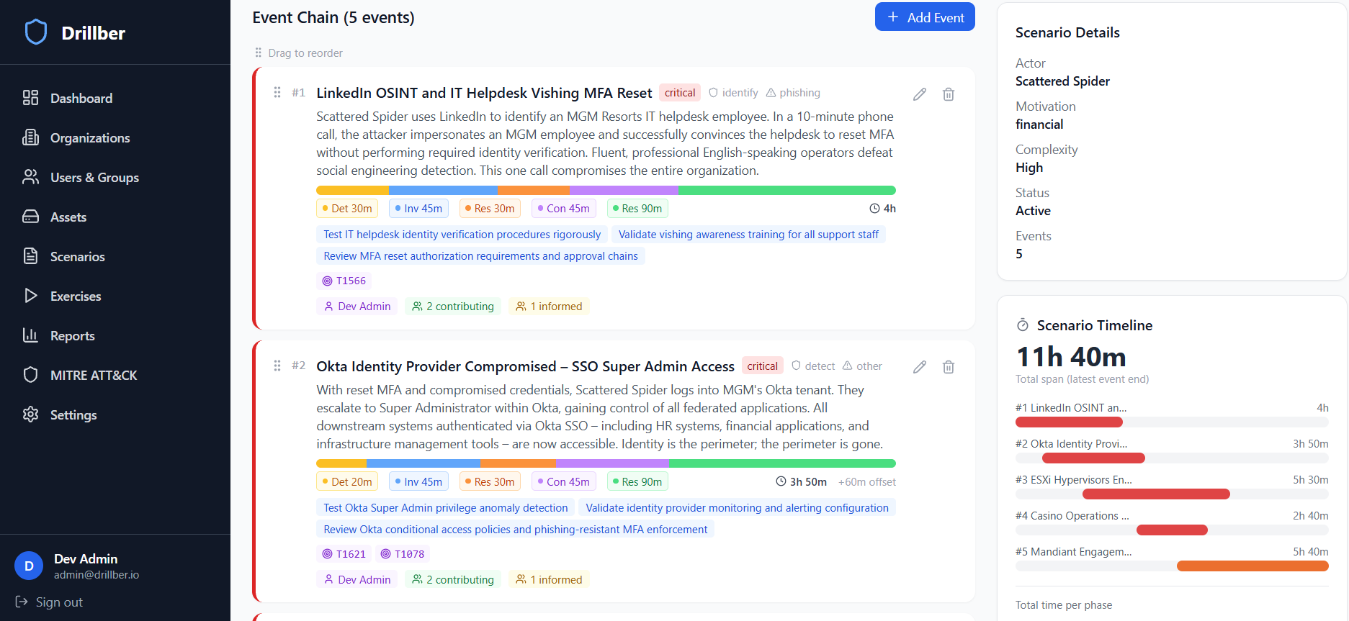Screen dimensions: 1349x621
Task: Click the edit pencil icon for event #1
Action: [x=920, y=94]
